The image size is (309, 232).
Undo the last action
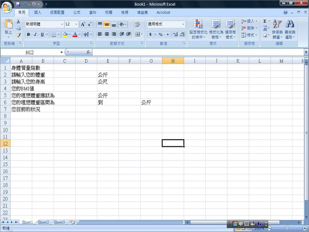click(25, 4)
